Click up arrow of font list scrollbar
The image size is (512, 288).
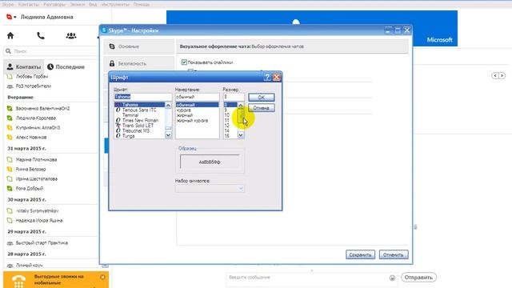(x=168, y=105)
